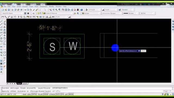Open the Dimension menu
This screenshot has width=174, height=98.
click(43, 7)
